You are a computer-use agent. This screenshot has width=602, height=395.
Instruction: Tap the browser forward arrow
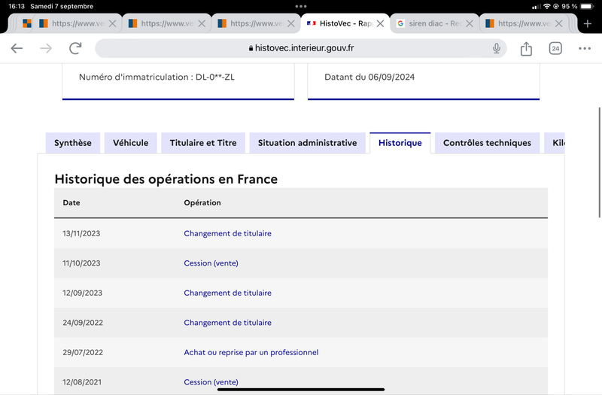click(46, 48)
